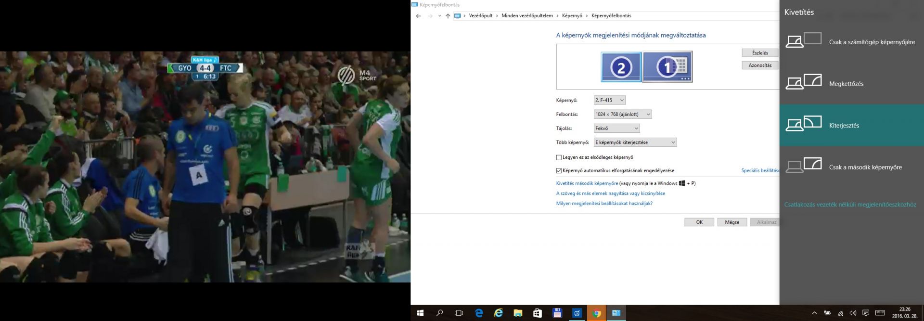The image size is (924, 321).
Task: Open the Tájolás dropdown showing Fekvő
Action: pos(616,128)
